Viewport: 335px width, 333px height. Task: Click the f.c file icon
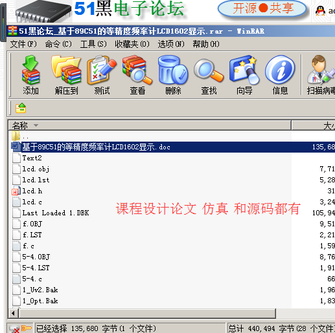[16, 246]
